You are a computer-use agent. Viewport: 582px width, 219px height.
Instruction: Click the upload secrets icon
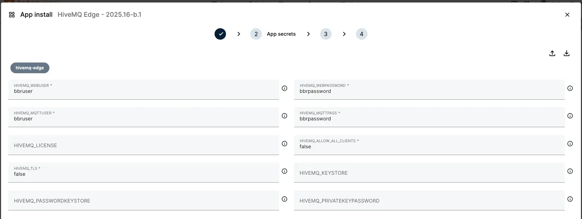(x=552, y=53)
